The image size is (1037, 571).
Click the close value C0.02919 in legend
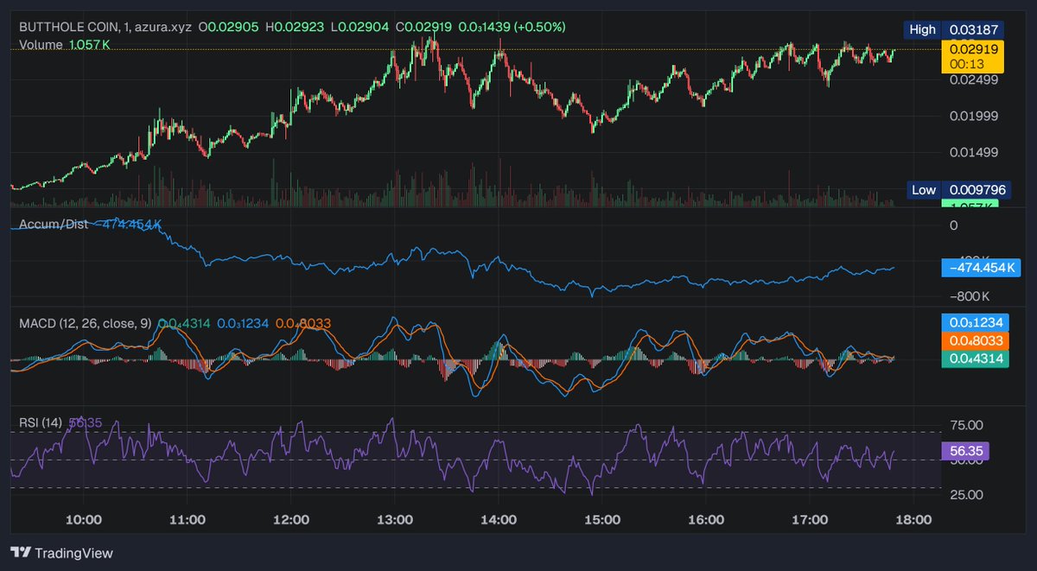click(425, 27)
